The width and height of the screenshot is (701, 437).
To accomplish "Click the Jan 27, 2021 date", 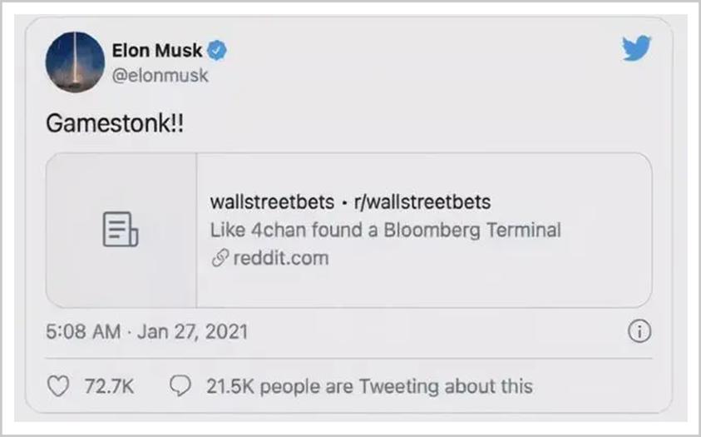I will click(x=193, y=332).
